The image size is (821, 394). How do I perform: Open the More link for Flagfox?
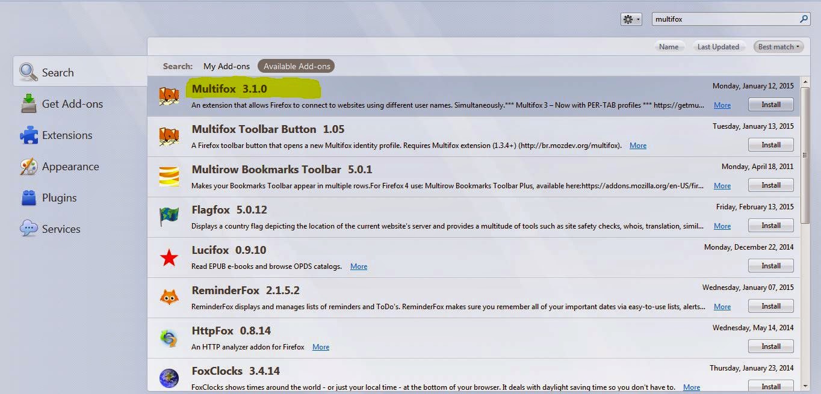[722, 226]
